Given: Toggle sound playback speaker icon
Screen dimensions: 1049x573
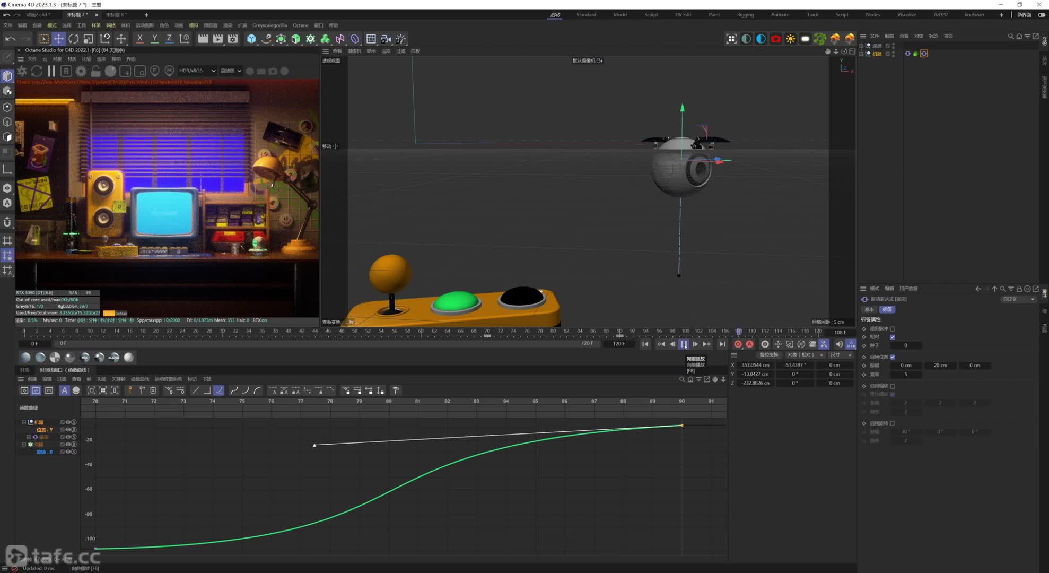Looking at the screenshot, I should [839, 344].
